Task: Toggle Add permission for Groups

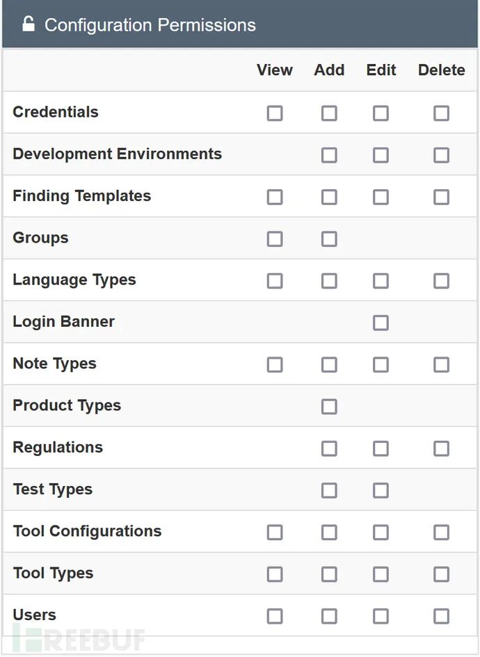Action: 329,239
